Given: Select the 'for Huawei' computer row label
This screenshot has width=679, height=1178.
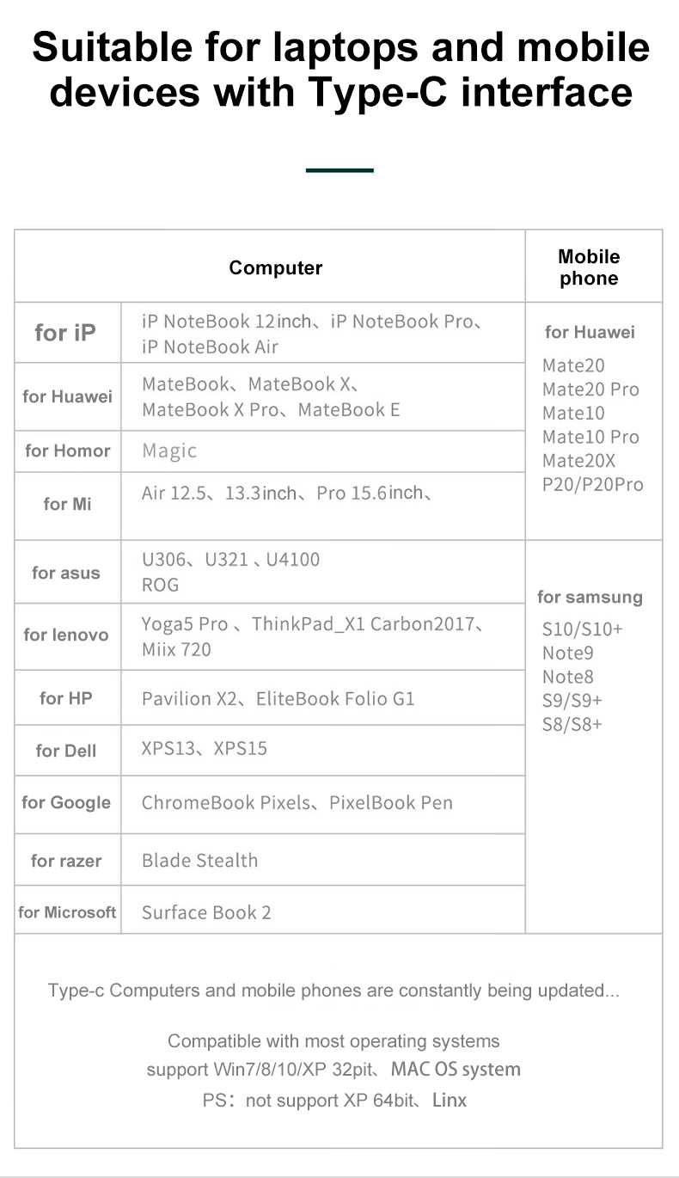Looking at the screenshot, I should [68, 396].
